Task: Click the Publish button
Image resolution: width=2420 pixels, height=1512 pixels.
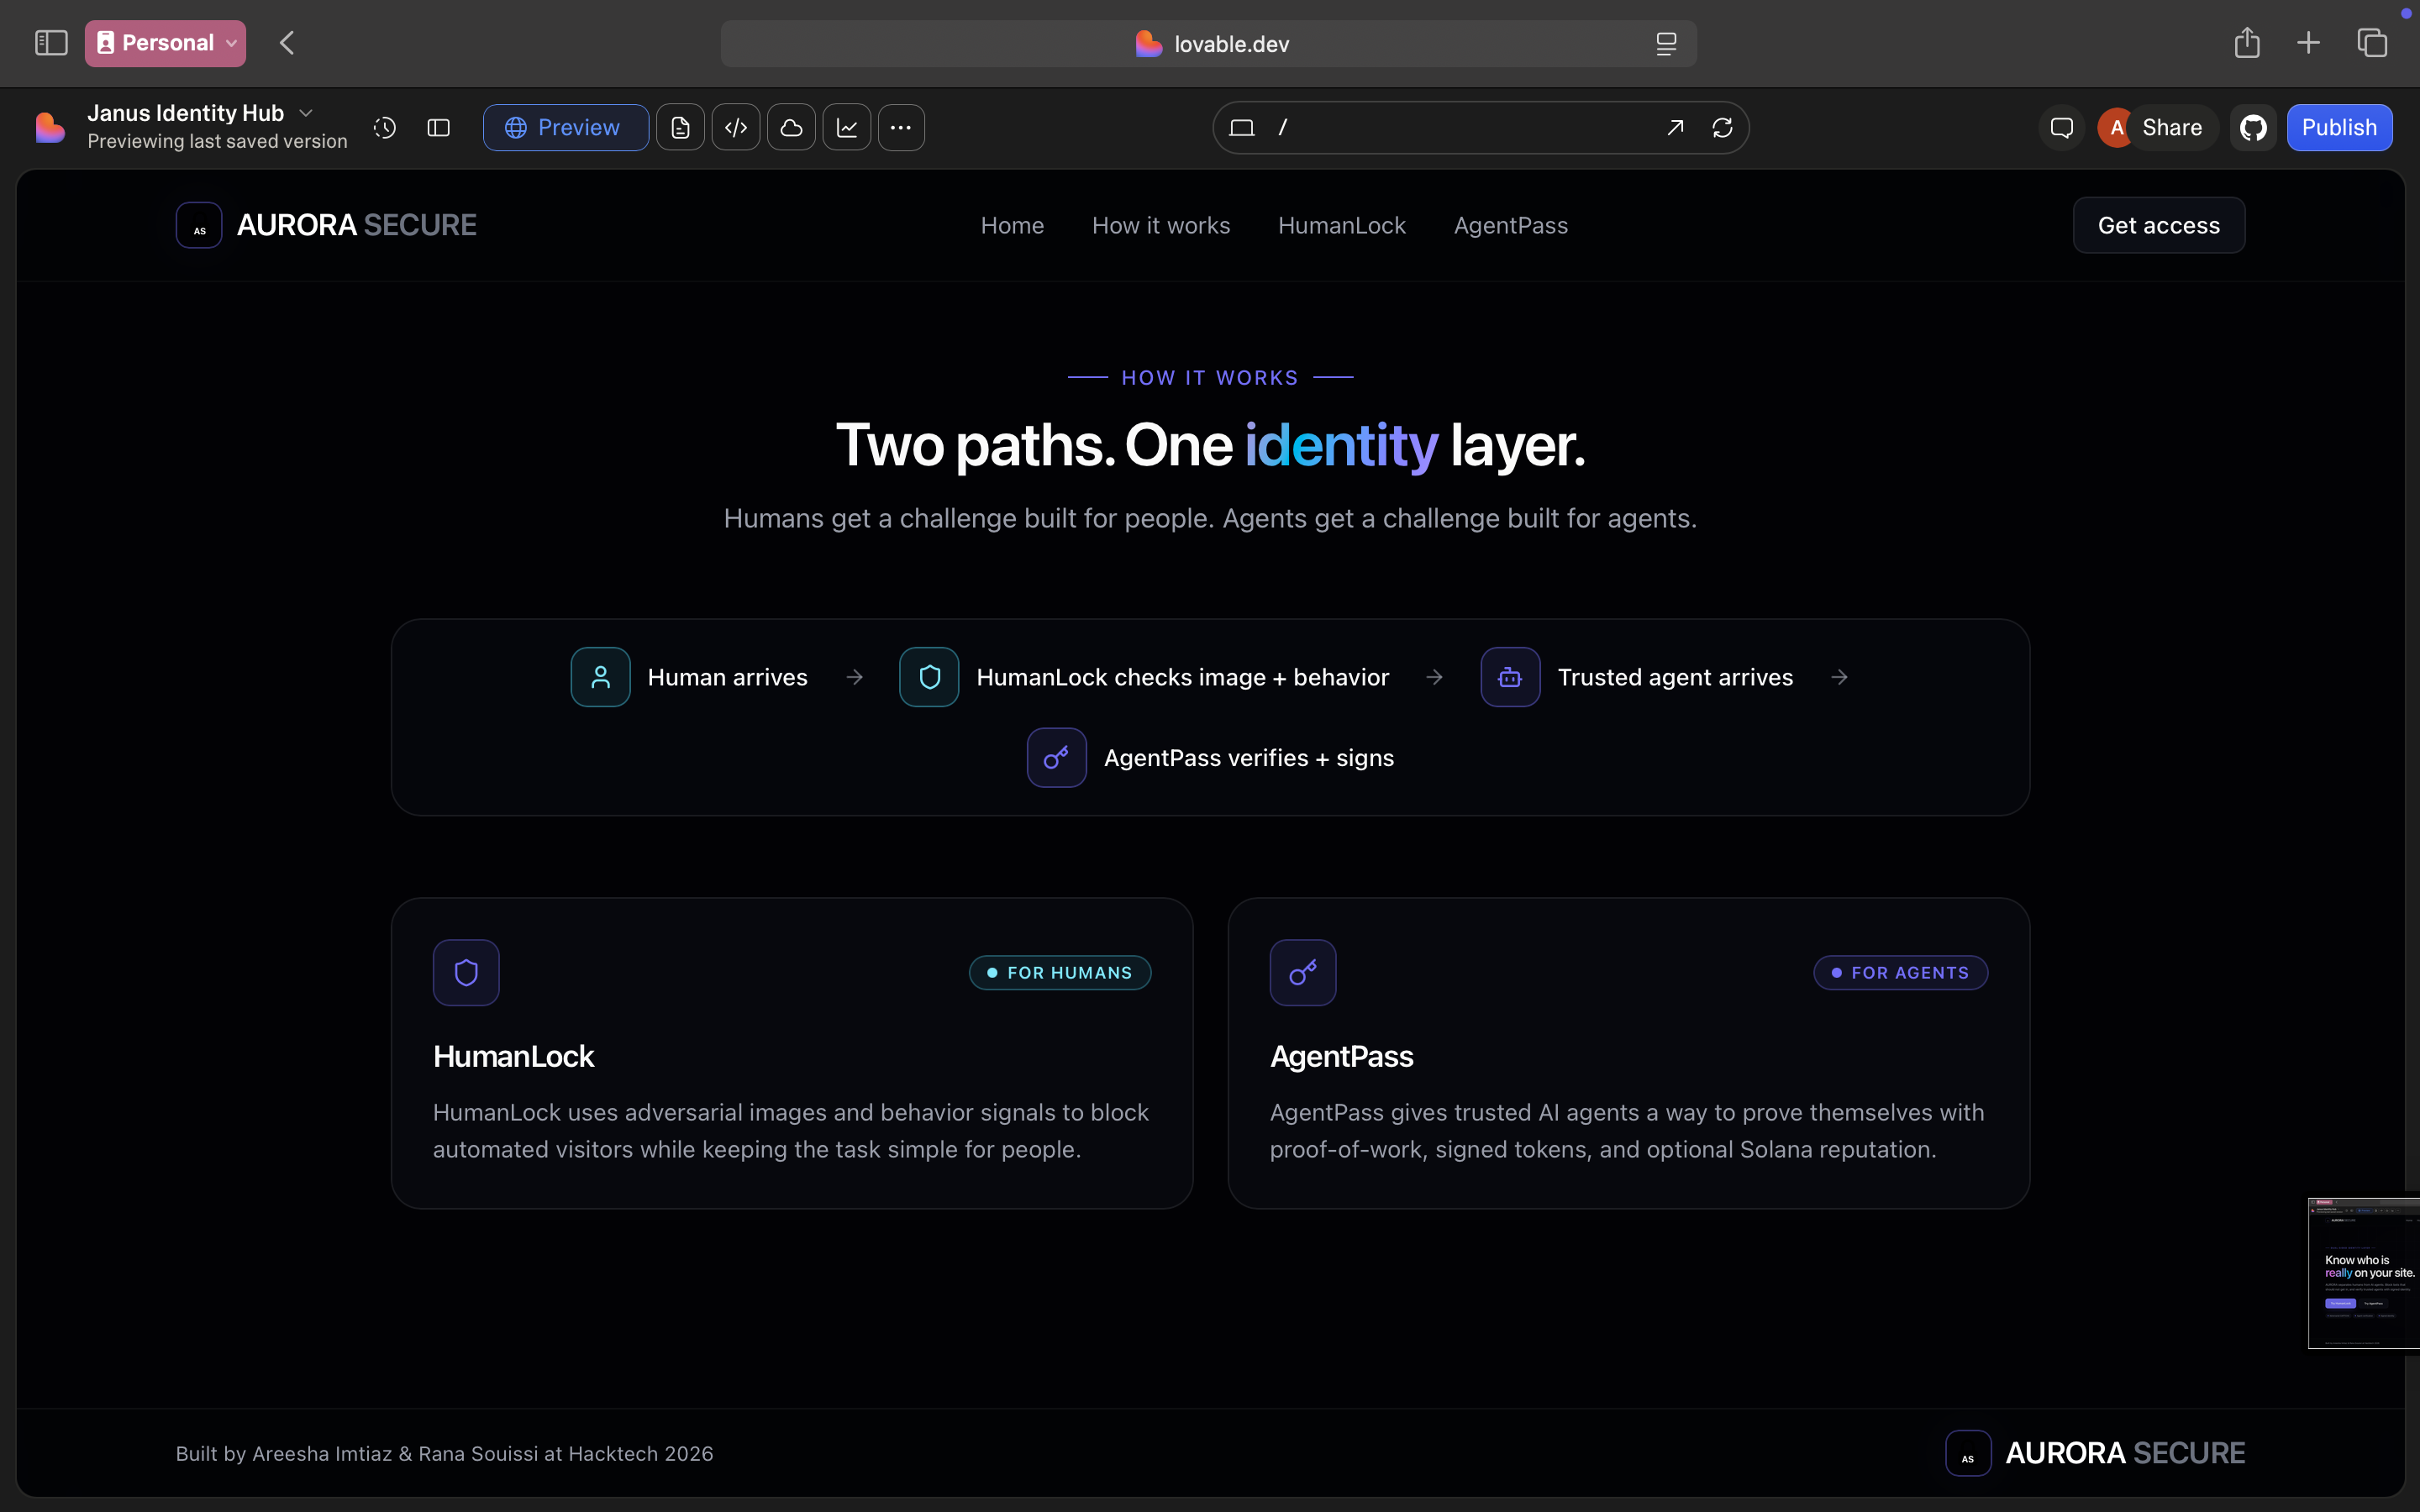Action: point(2338,128)
